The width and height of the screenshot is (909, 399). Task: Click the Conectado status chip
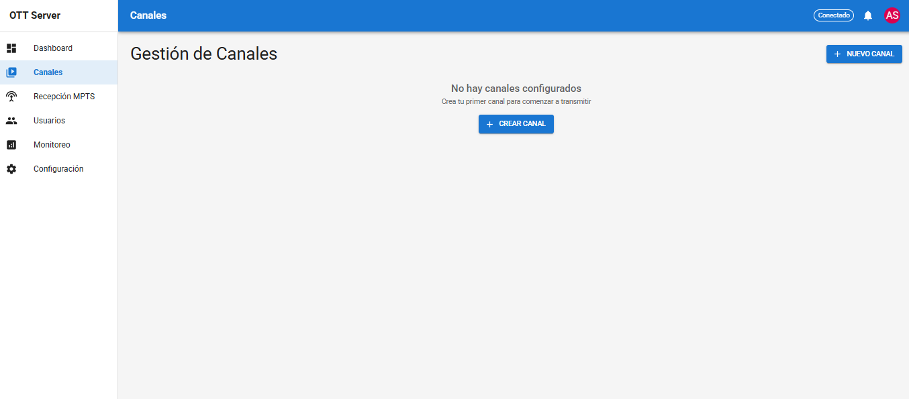[834, 15]
